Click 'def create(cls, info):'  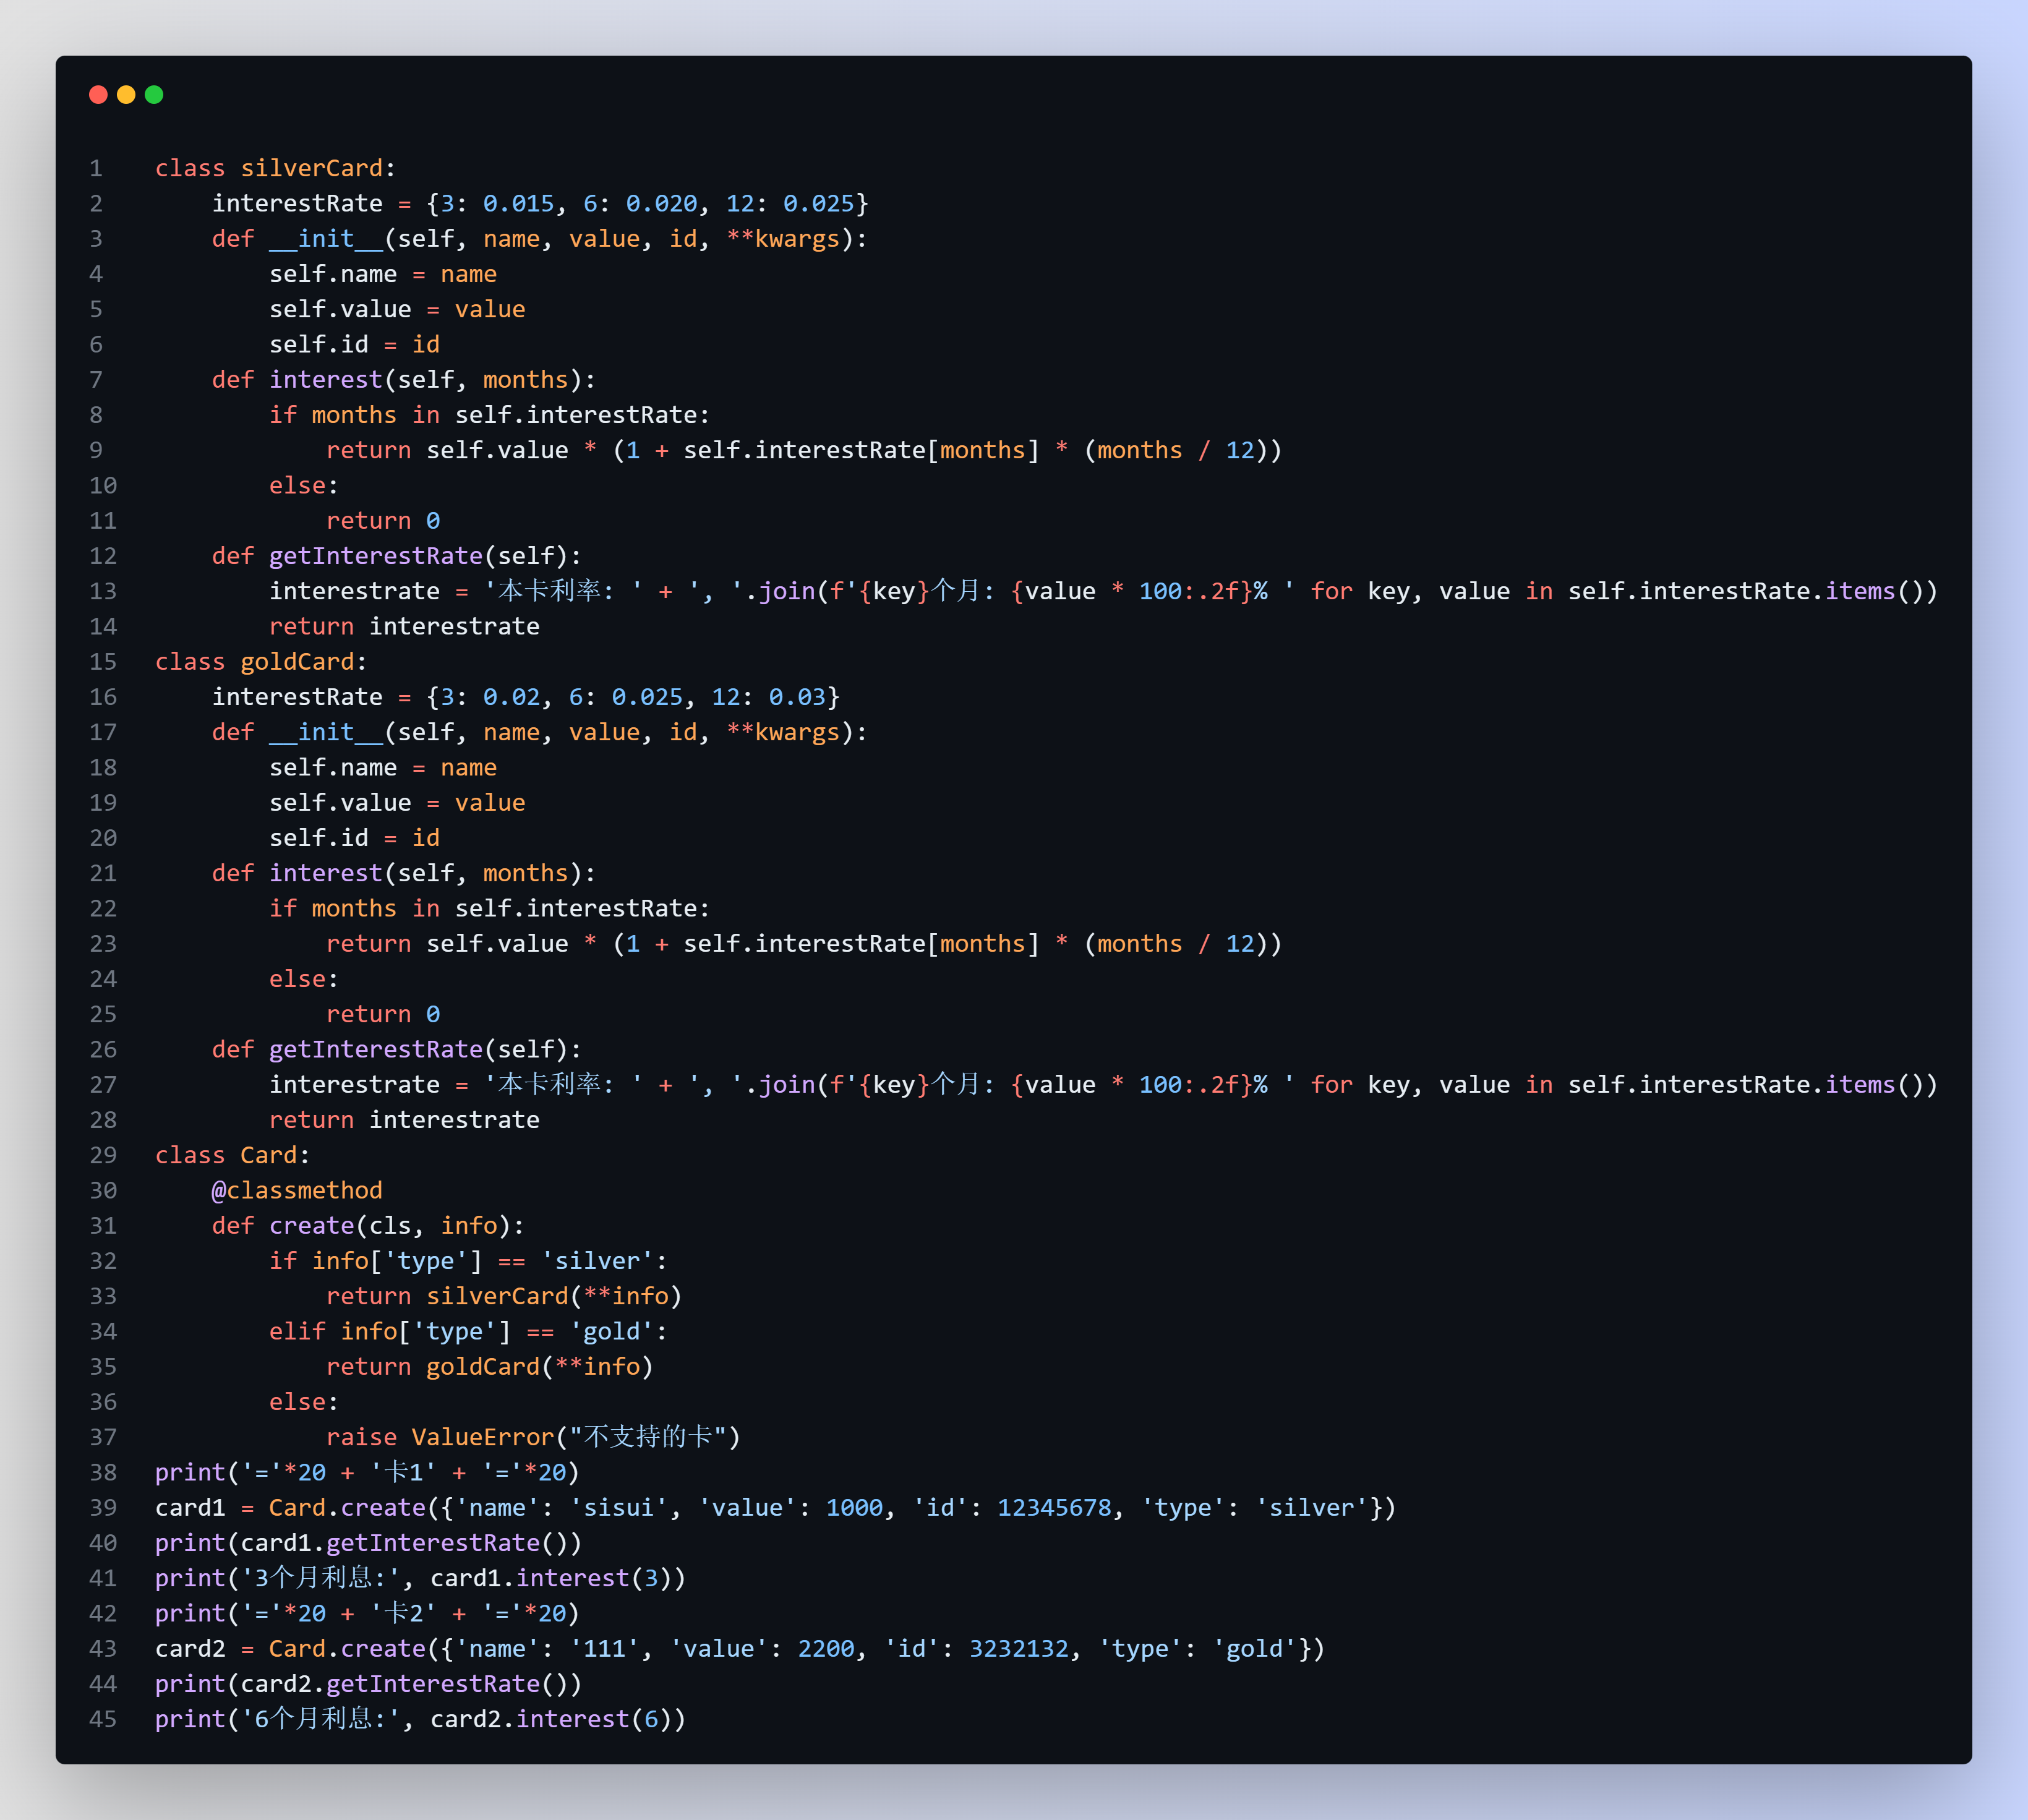[x=368, y=1226]
